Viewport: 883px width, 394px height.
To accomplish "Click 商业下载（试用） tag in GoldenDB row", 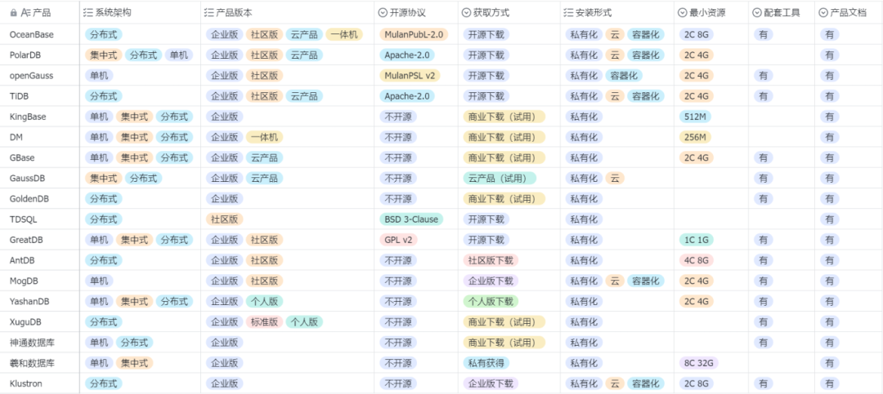I will [x=504, y=198].
